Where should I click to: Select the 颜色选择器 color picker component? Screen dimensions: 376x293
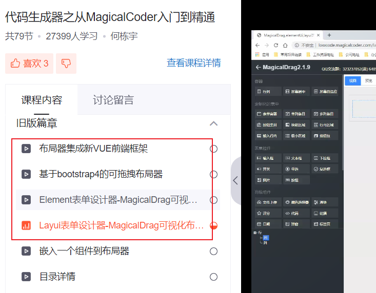tap(296, 202)
